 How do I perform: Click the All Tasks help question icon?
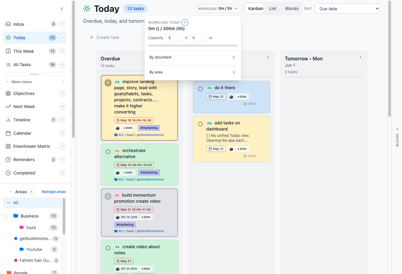click(62, 65)
